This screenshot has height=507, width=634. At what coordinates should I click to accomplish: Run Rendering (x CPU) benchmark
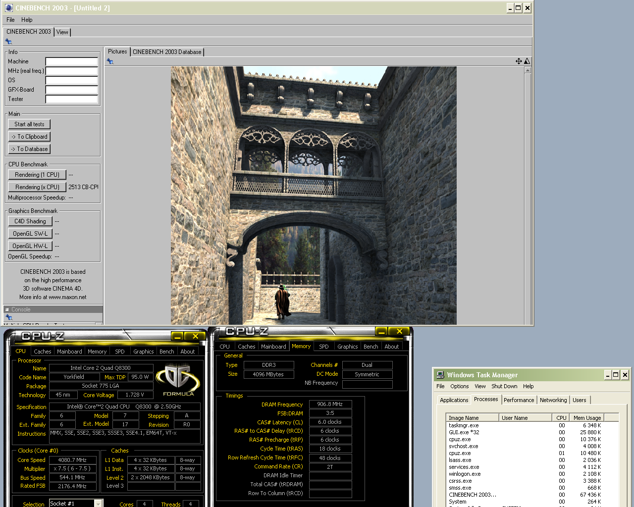(37, 187)
